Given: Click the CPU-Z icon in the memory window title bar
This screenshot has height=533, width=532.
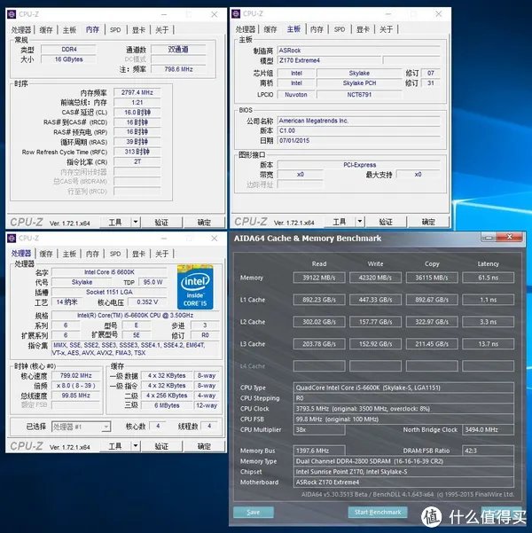Looking at the screenshot, I should pos(12,15).
